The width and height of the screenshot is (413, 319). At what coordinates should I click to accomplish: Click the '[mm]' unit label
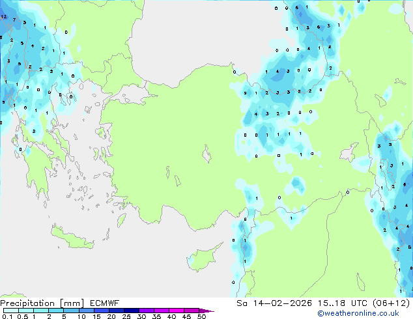tap(72, 303)
